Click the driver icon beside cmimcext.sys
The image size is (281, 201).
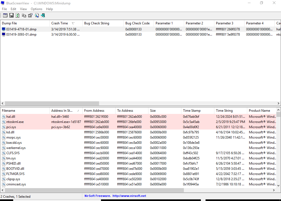point(4,184)
